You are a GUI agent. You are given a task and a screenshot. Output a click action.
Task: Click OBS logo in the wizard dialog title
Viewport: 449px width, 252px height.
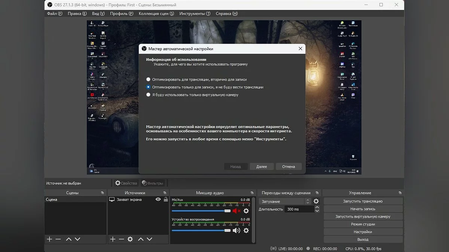pyautogui.click(x=144, y=49)
